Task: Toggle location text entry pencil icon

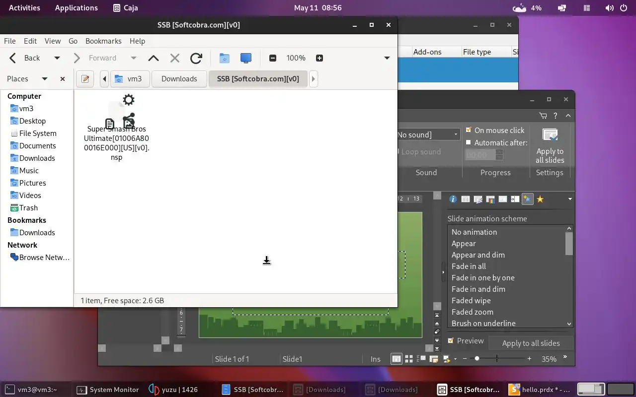Action: (85, 79)
